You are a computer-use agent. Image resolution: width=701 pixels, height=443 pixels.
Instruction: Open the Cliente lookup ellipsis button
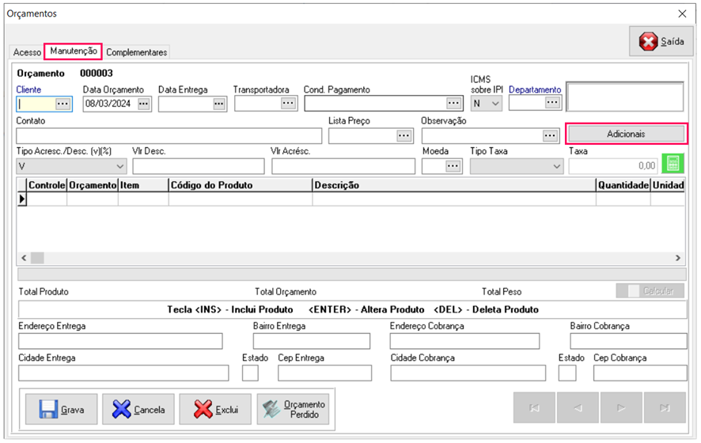pyautogui.click(x=63, y=104)
